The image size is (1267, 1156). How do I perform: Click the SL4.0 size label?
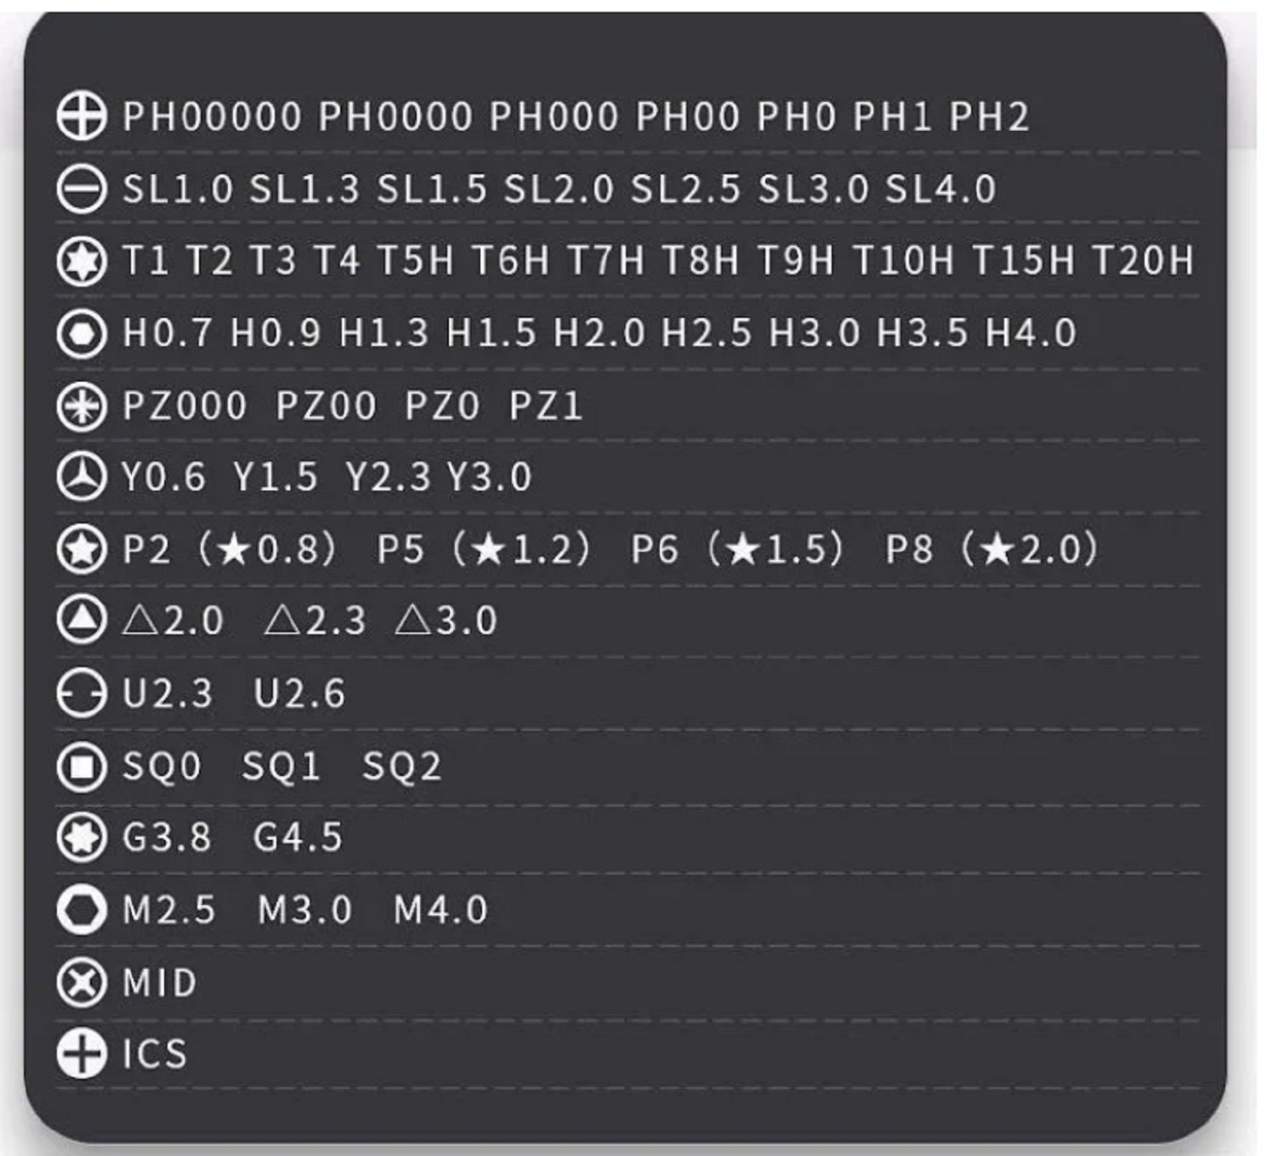[x=940, y=189]
